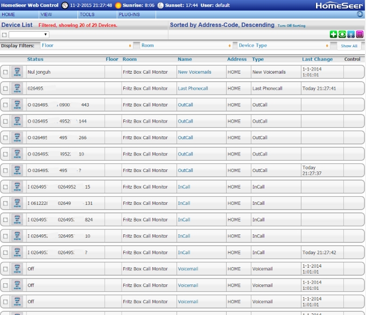
Task: Open the Last Phonecall device link
Action: pos(193,88)
